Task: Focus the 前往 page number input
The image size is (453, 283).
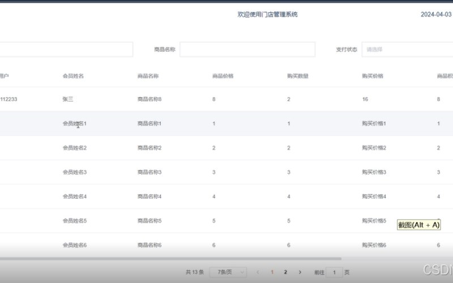Action: [x=334, y=272]
